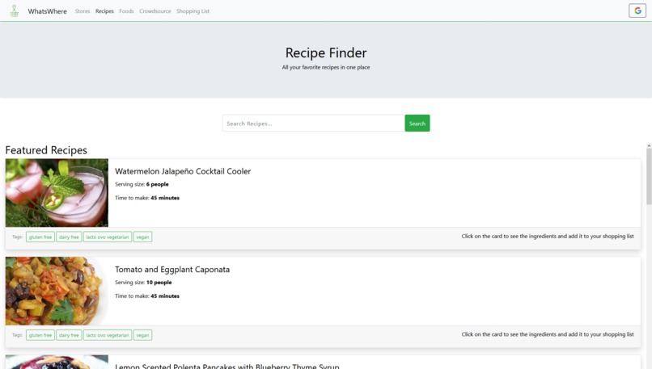652x369 pixels.
Task: Click "10 people" serving size text
Action: click(x=159, y=283)
